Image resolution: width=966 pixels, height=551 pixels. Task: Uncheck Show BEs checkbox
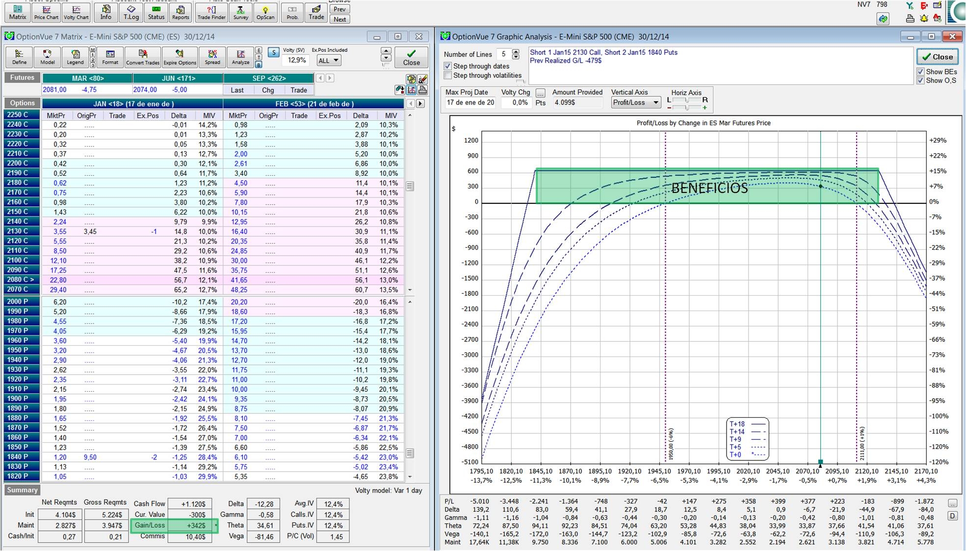920,72
